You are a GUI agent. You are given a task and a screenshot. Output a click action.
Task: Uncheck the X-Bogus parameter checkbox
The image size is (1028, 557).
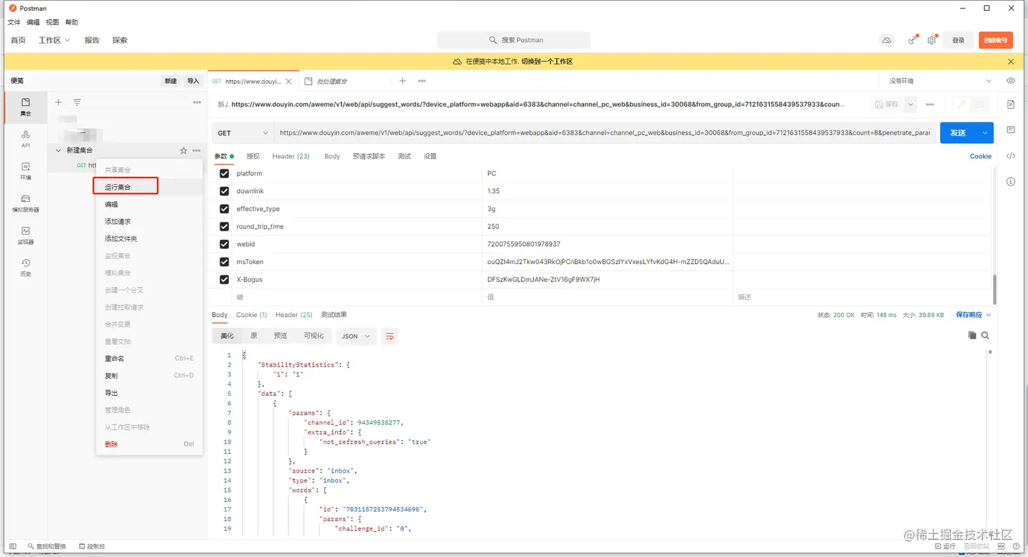click(224, 280)
